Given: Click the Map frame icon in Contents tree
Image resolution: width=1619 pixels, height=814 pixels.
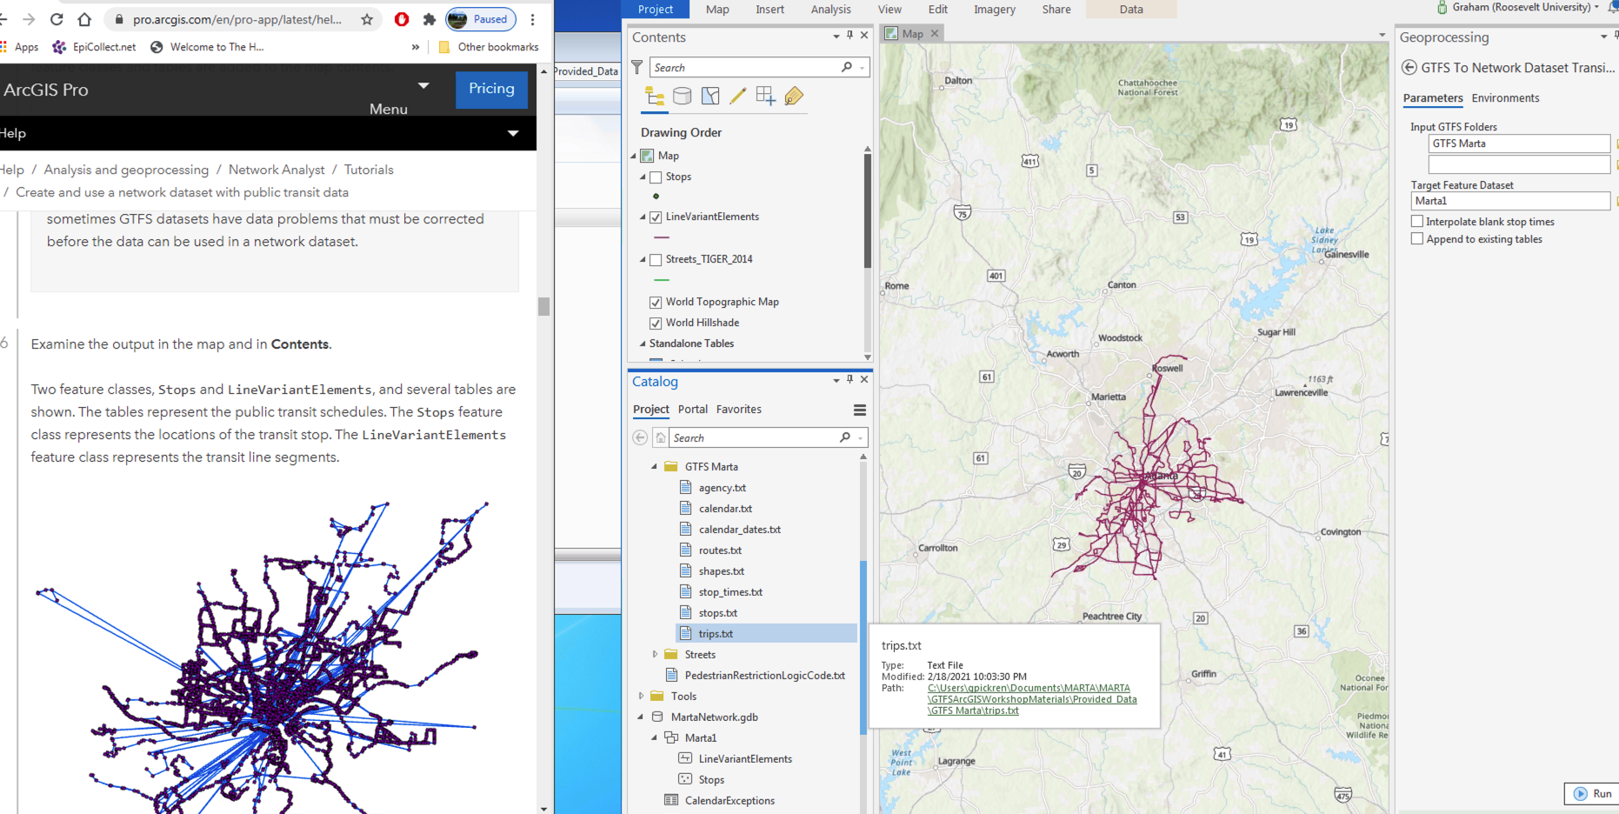Looking at the screenshot, I should [647, 156].
